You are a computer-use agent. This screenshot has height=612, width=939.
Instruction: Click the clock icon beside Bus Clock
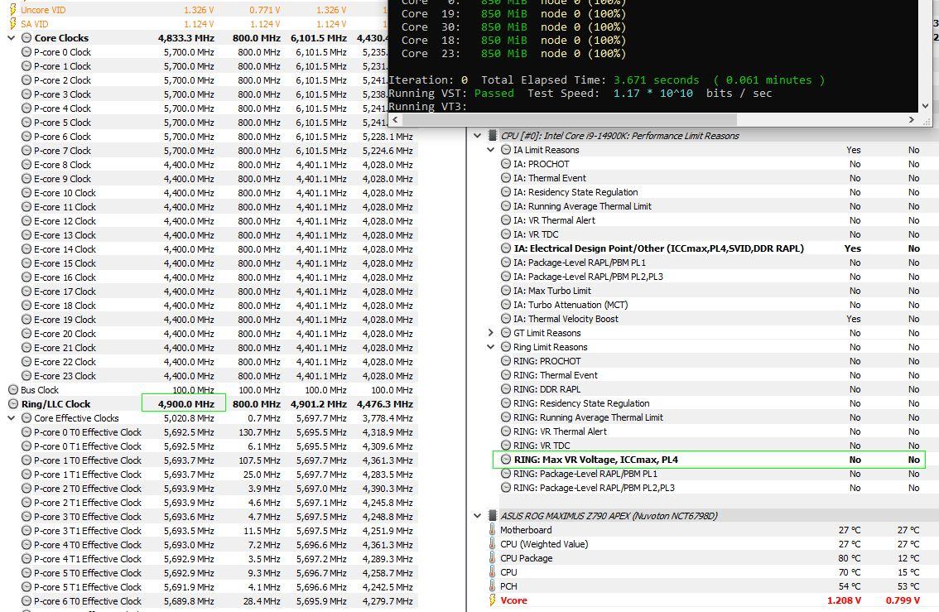coord(13,390)
